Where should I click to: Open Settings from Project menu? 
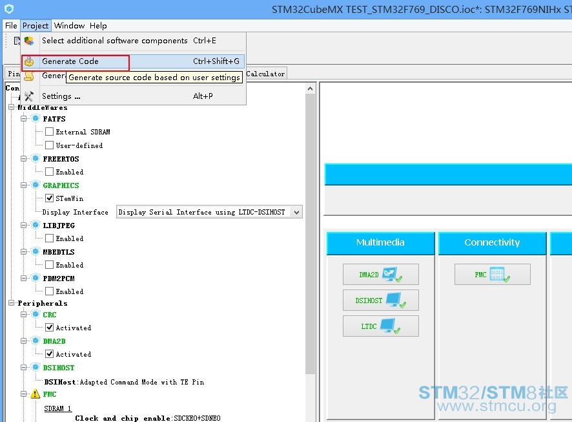click(x=133, y=96)
